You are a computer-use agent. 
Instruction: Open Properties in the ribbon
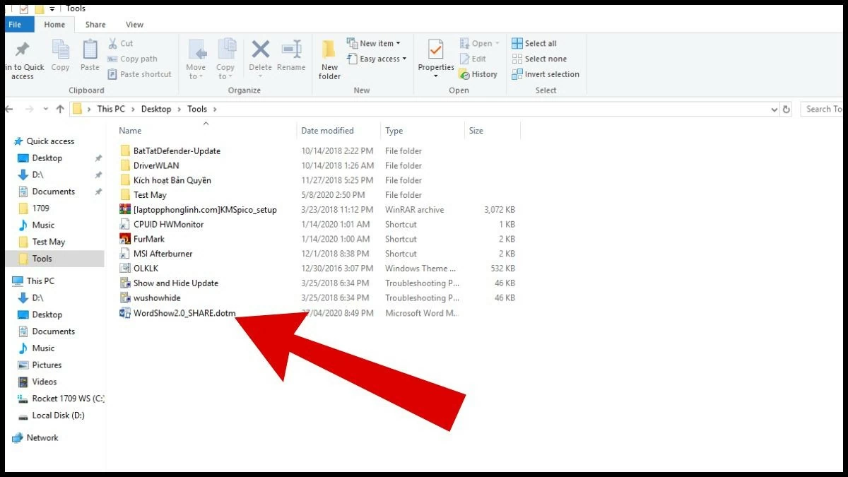coord(436,57)
